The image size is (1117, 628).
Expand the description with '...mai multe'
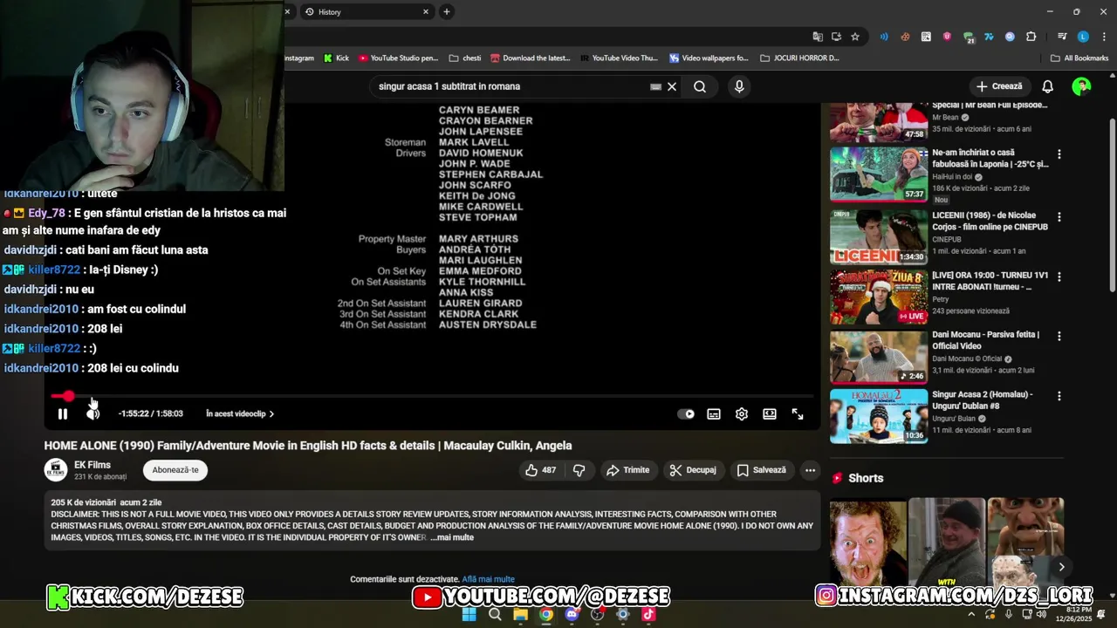452,537
